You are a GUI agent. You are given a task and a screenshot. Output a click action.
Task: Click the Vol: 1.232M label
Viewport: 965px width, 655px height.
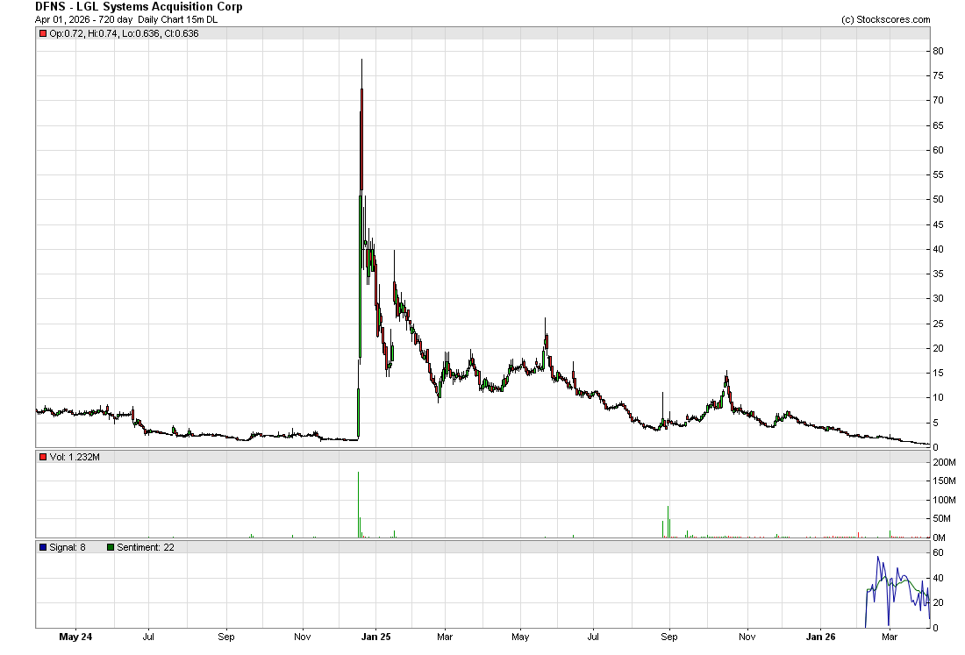click(75, 457)
